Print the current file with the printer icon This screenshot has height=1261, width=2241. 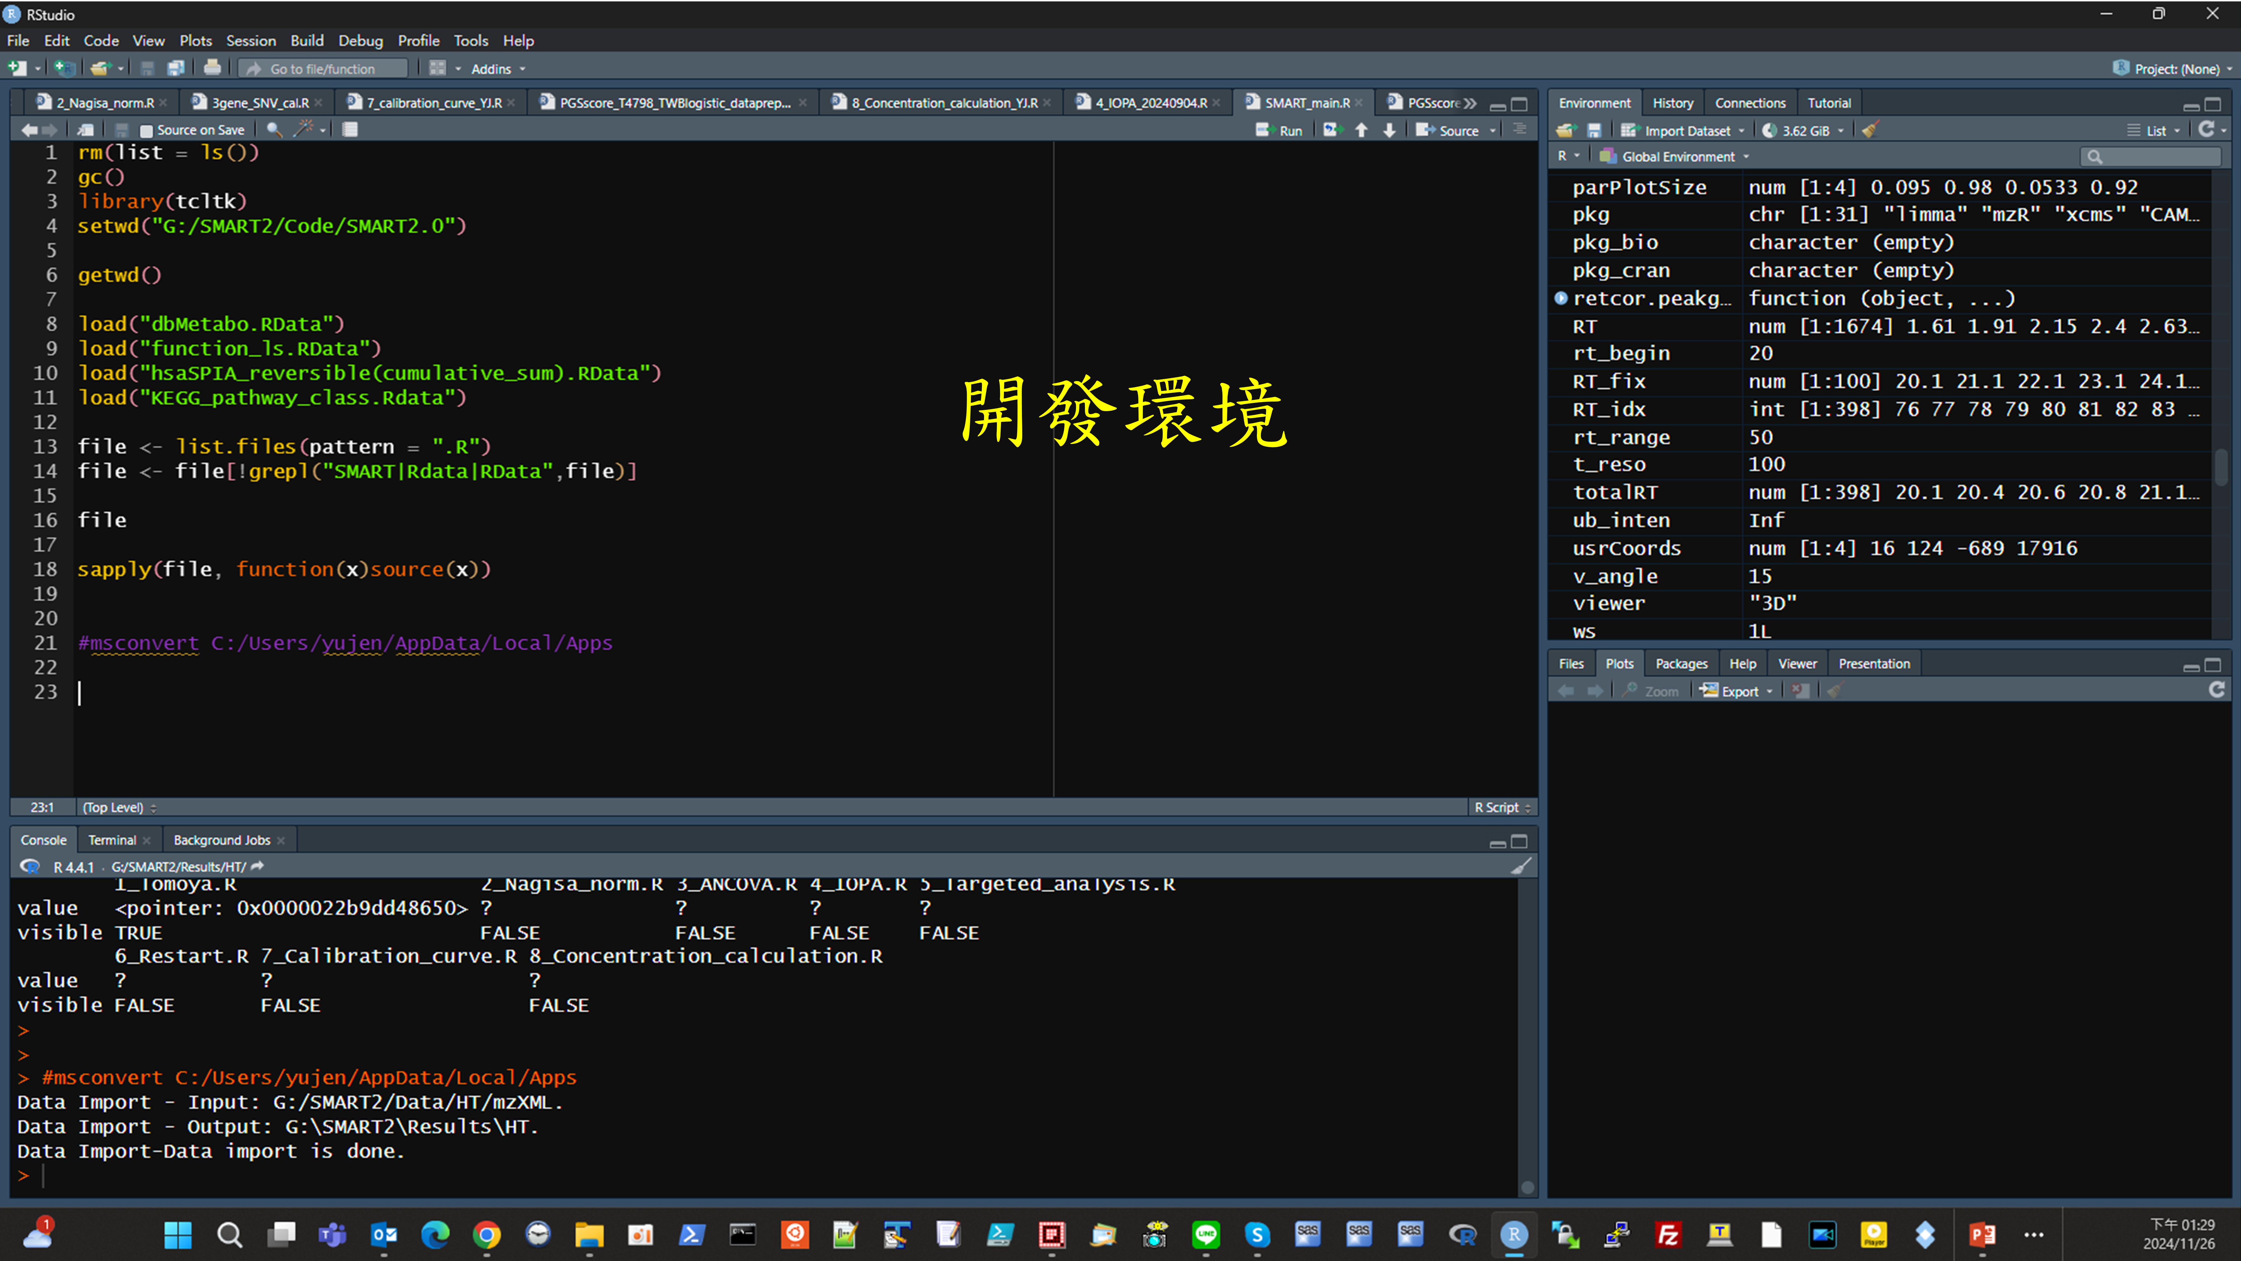tap(212, 68)
